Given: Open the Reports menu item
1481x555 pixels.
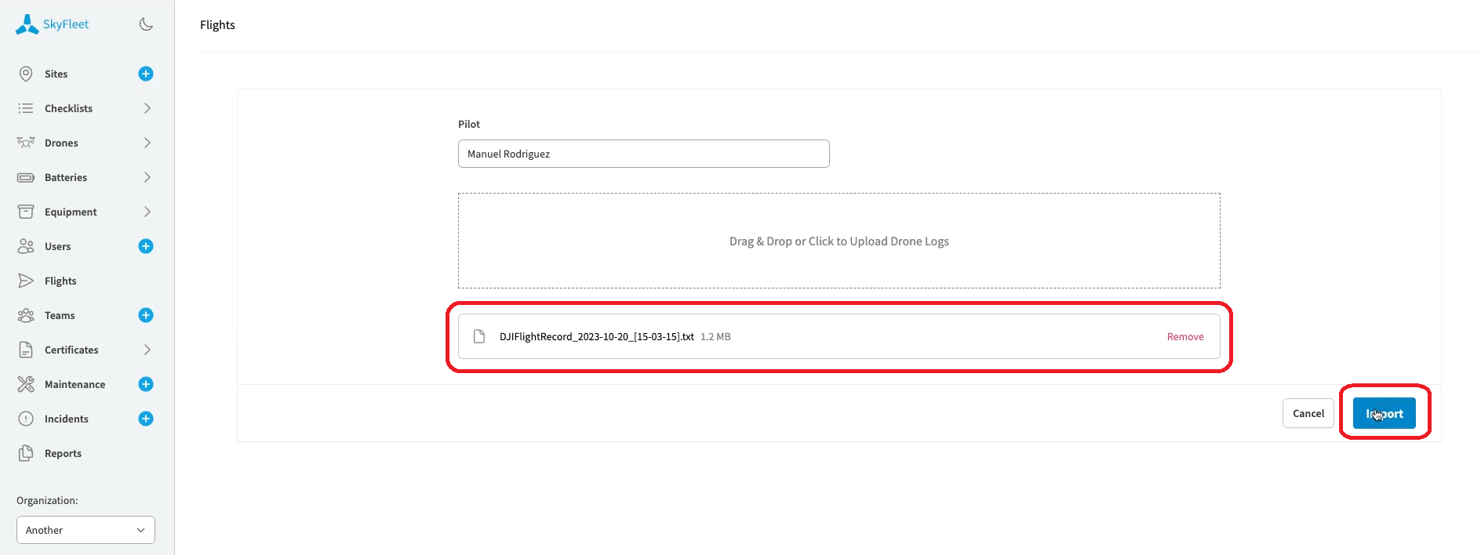Looking at the screenshot, I should click(x=63, y=453).
